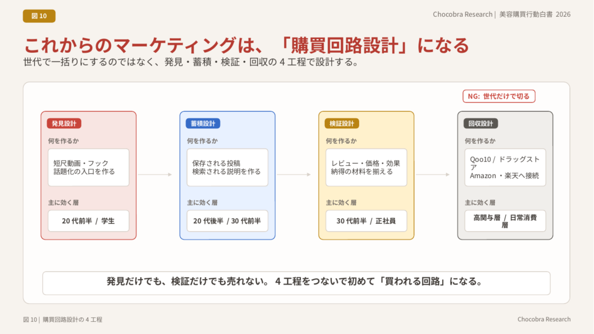Click the 20代前半 / 学生 box
The image size is (594, 334).
(88, 221)
